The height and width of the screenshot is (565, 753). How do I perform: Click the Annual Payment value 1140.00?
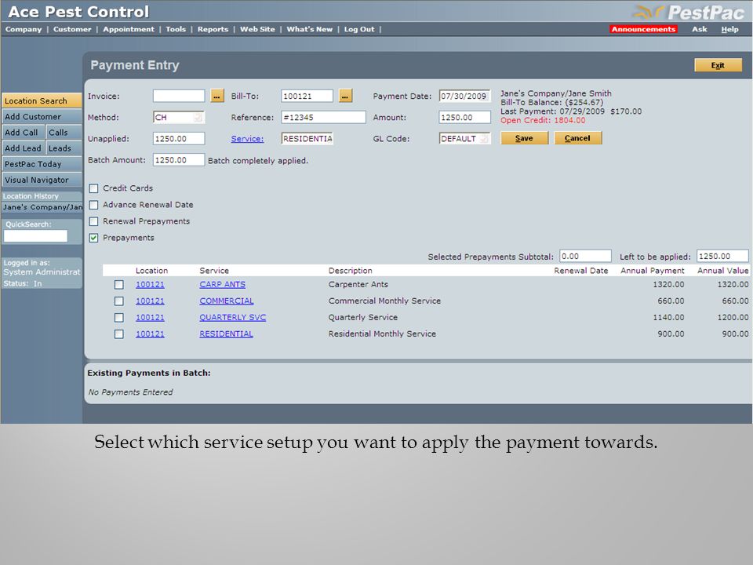click(668, 317)
